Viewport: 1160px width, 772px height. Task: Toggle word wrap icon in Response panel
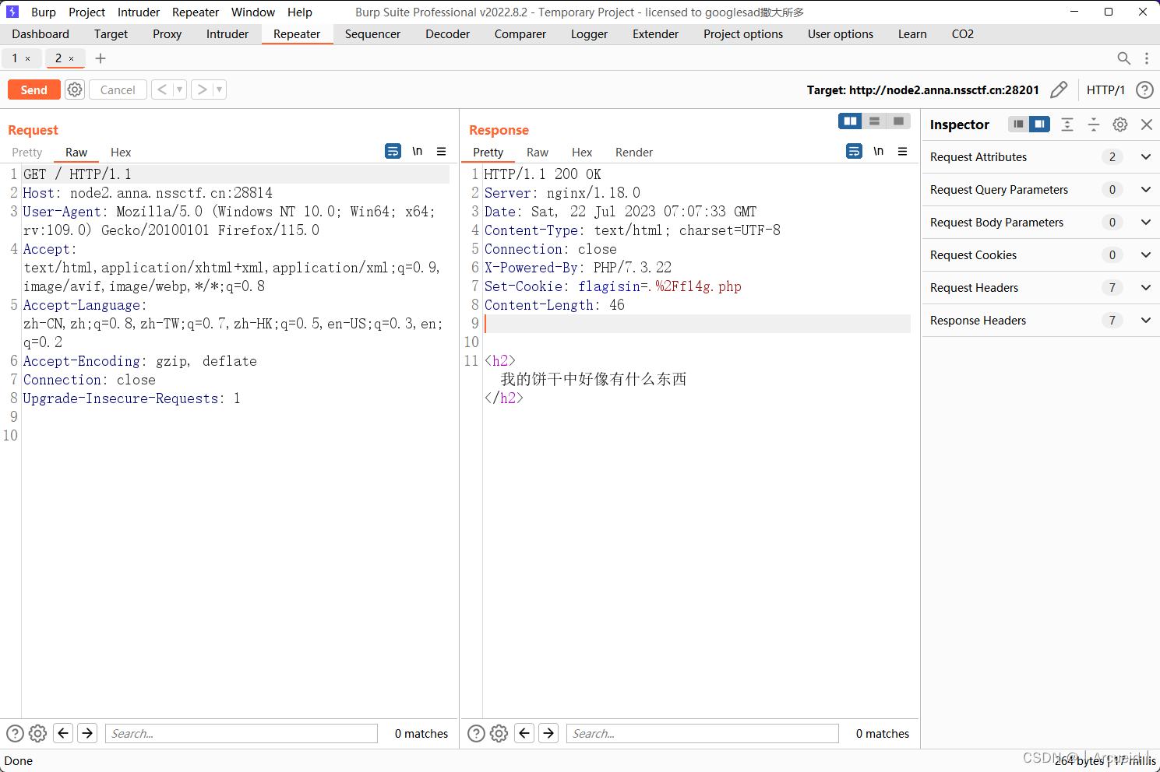[855, 151]
